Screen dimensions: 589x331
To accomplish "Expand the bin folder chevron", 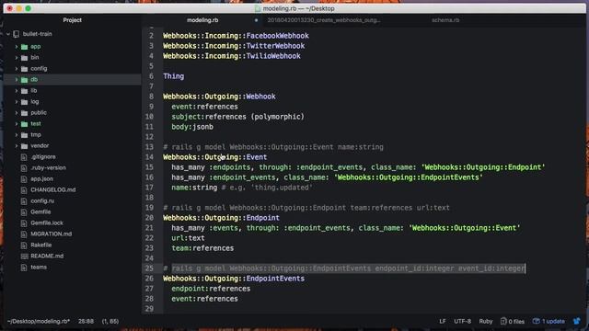I will click(17, 58).
